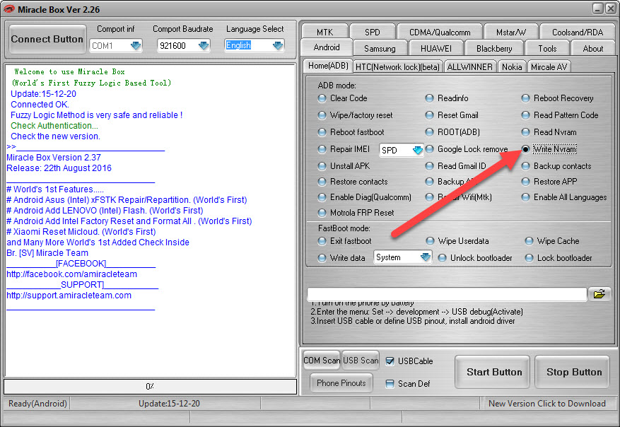Choose the Reboot fastboot radio button
This screenshot has height=427, width=620.
click(x=322, y=132)
